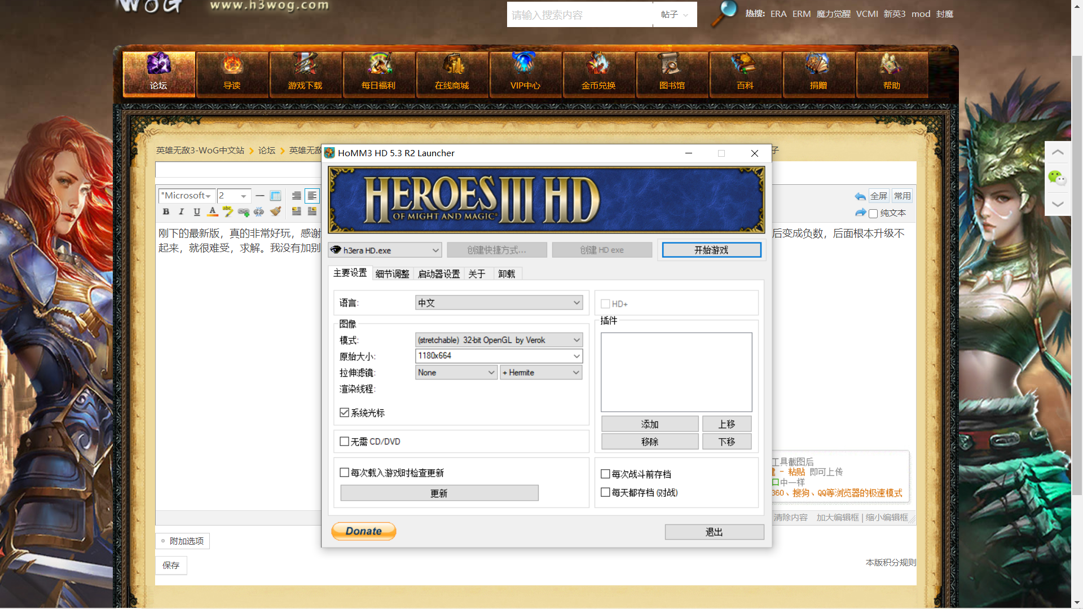Open the 启动器设置 tab

(x=439, y=273)
